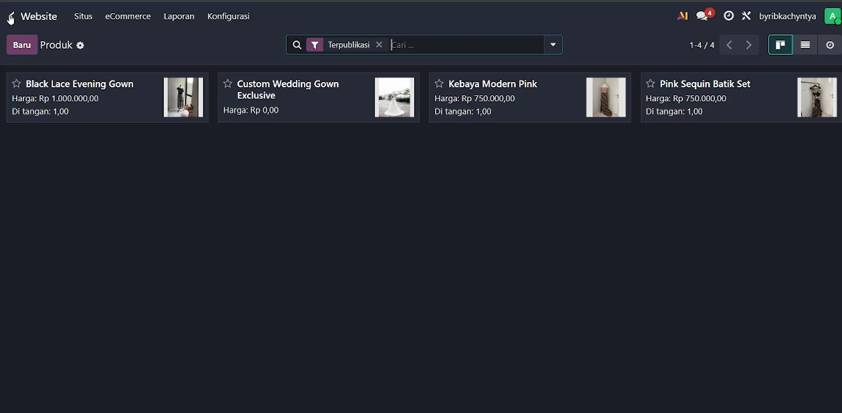Create a new product with Baru
The width and height of the screenshot is (842, 413).
coord(22,45)
